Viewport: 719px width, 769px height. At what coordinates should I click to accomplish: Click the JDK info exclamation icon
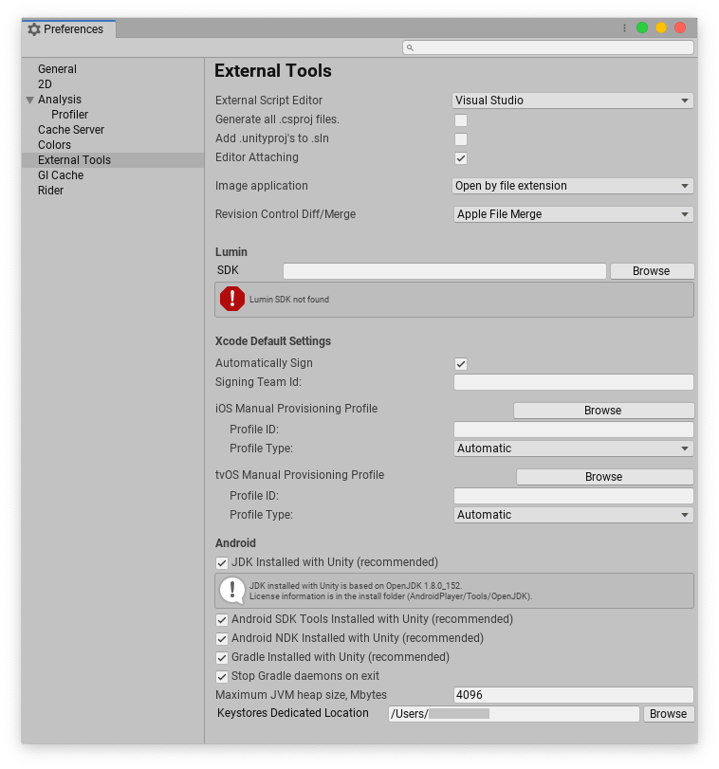(232, 591)
